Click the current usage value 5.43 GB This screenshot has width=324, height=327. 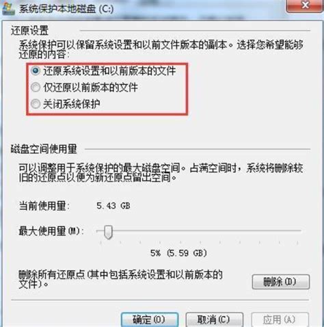[113, 206]
